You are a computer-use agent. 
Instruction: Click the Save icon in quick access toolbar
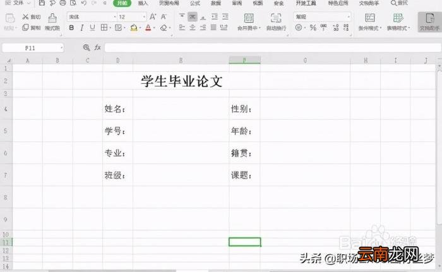point(42,3)
